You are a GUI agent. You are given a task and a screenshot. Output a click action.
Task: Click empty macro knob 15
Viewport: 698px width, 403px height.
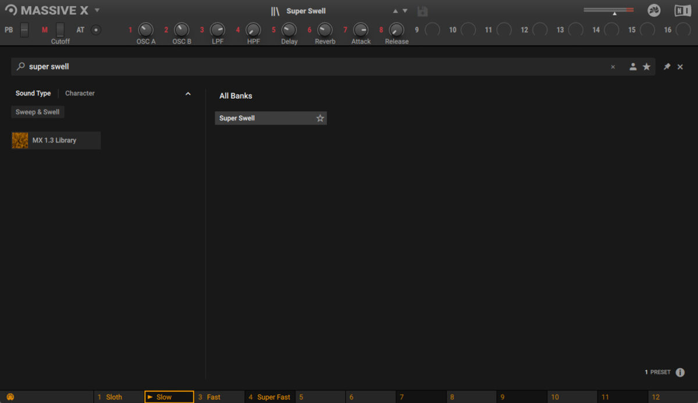[x=647, y=30]
